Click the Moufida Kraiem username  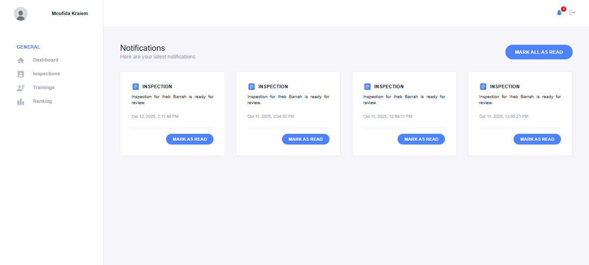(69, 13)
